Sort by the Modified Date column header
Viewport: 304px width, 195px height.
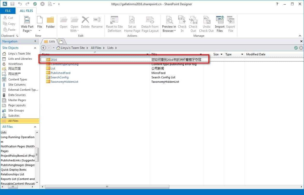[256, 54]
